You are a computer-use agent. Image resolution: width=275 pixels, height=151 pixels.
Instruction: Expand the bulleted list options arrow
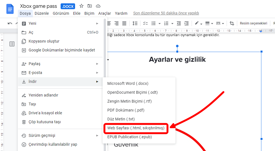tap(159, 23)
